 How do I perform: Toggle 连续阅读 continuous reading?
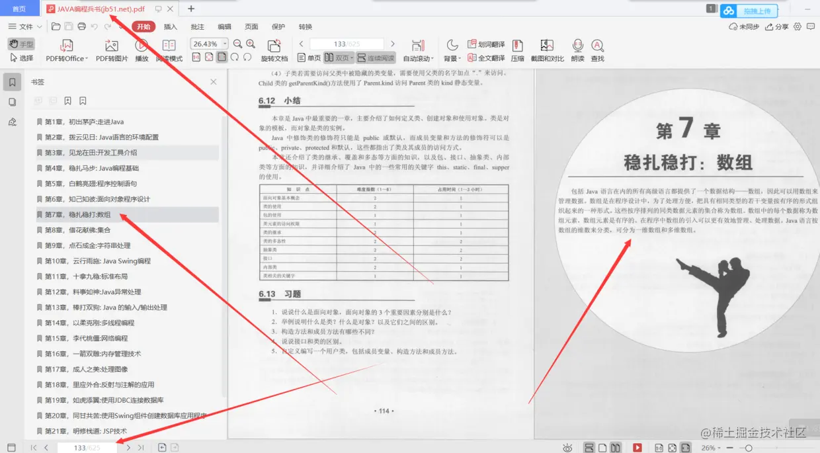point(376,58)
